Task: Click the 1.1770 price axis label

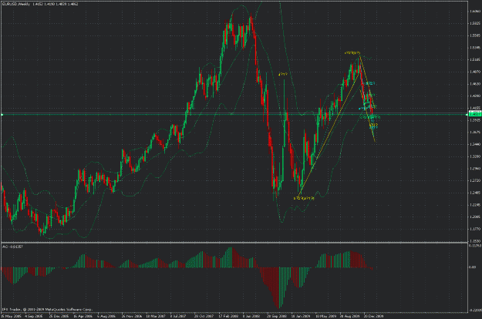Action: [x=475, y=229]
